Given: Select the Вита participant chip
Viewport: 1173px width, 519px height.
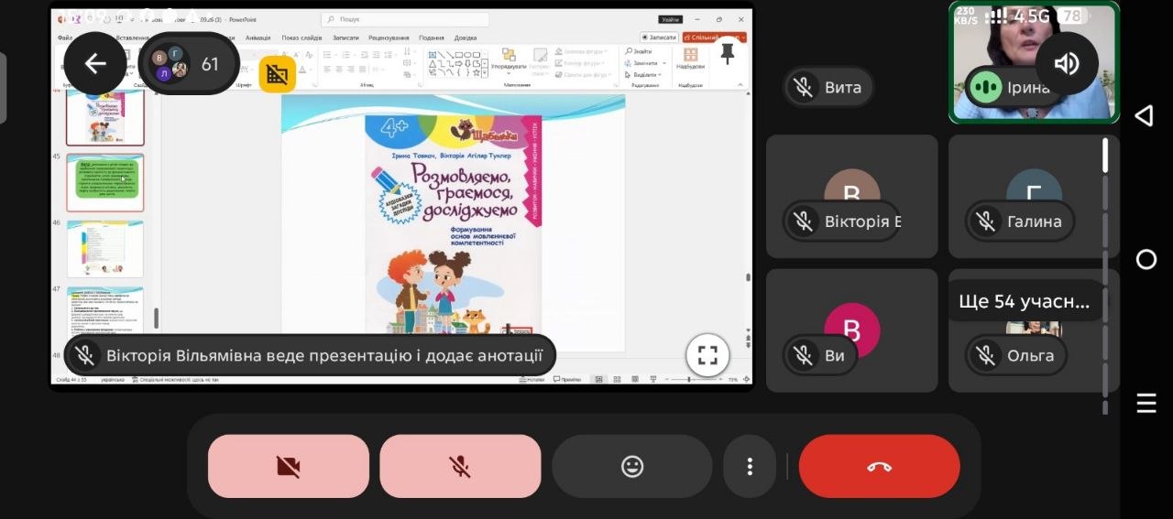Looking at the screenshot, I should tap(828, 88).
